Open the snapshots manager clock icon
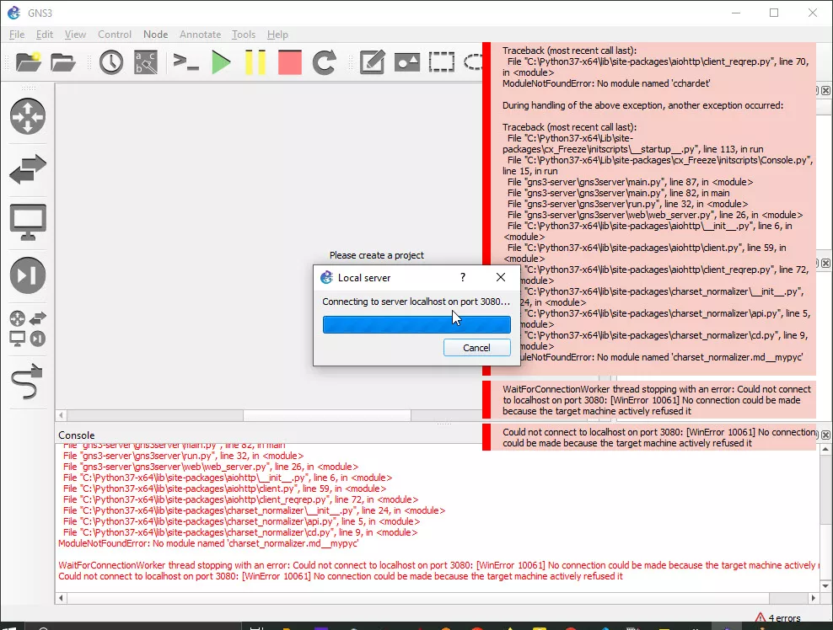The image size is (833, 630). coord(110,62)
